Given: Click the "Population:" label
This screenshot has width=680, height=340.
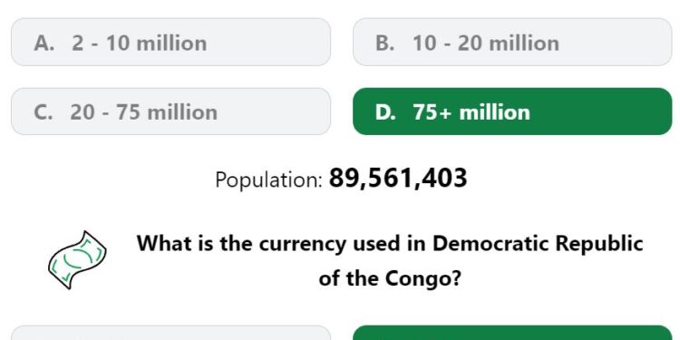Looking at the screenshot, I should (x=269, y=180).
